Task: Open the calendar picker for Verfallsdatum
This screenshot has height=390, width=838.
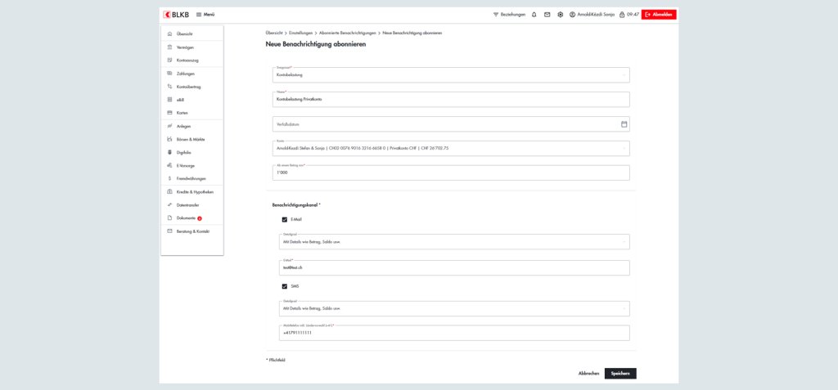Action: tap(624, 124)
